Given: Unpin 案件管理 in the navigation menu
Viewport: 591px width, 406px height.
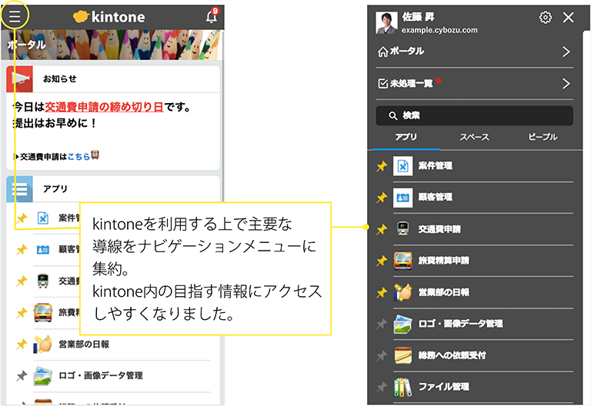Looking at the screenshot, I should tap(382, 166).
